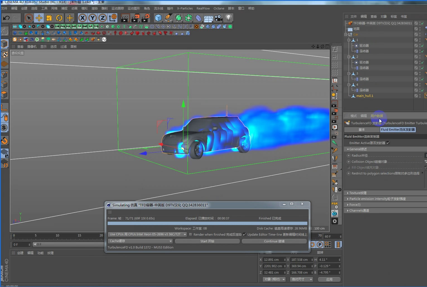Add a Light object
This screenshot has height=287, width=427.
click(x=228, y=18)
